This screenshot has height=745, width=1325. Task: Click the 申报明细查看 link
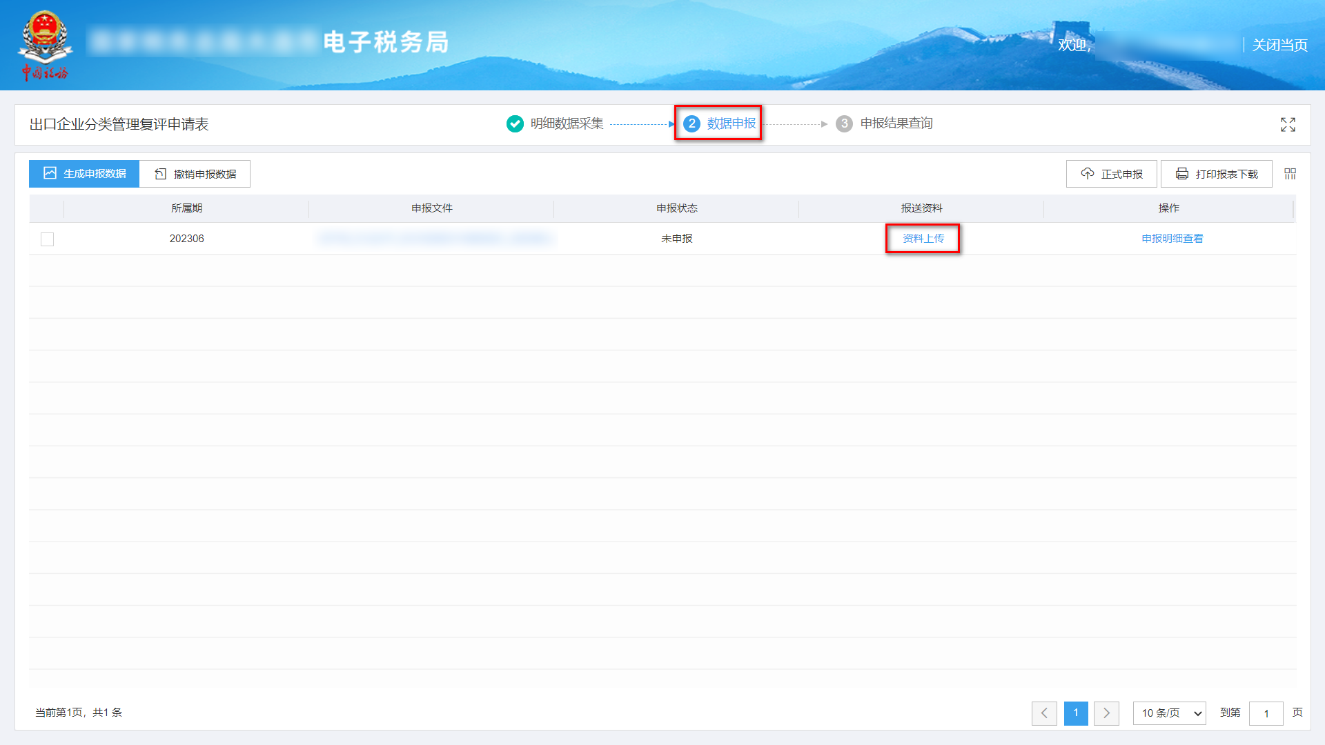click(x=1172, y=239)
